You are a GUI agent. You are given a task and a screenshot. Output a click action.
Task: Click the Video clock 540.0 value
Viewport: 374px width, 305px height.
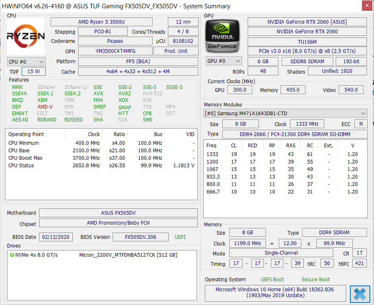pyautogui.click(x=351, y=89)
